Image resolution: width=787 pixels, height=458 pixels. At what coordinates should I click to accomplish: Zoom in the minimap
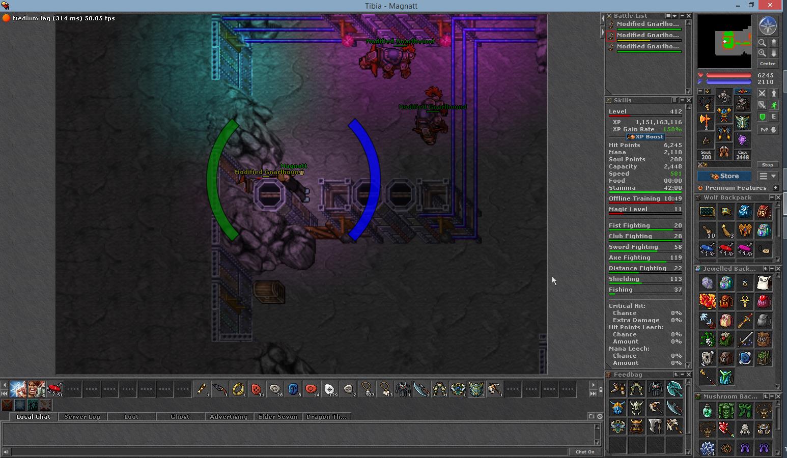(x=762, y=53)
